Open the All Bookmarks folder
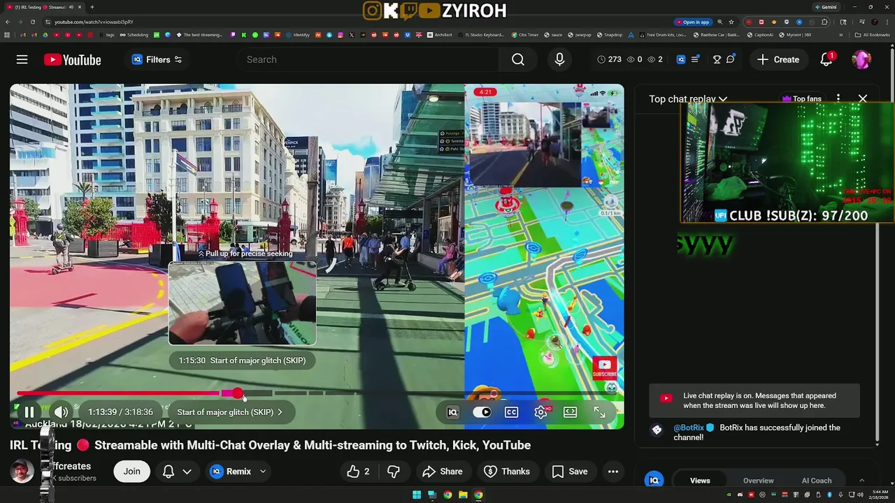 click(872, 34)
